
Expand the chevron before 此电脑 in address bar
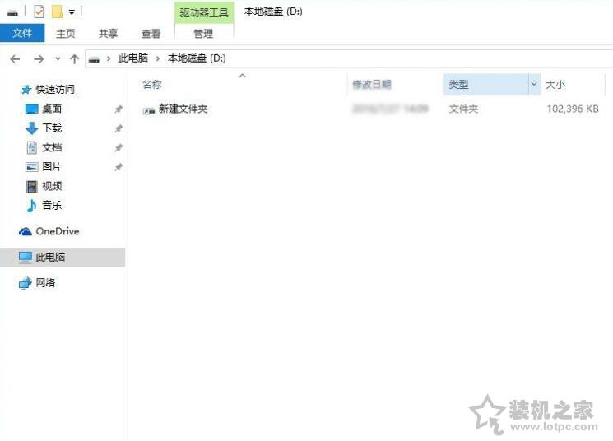point(109,59)
